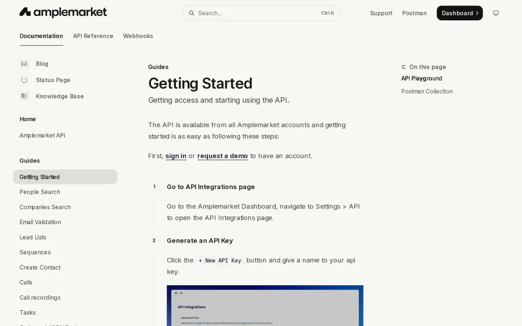Follow the sign in link
Image resolution: width=522 pixels, height=326 pixels.
pos(176,156)
